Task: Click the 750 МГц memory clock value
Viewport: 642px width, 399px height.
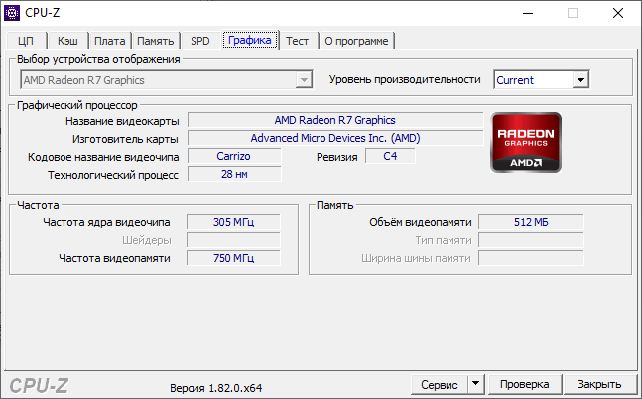Action: (233, 258)
